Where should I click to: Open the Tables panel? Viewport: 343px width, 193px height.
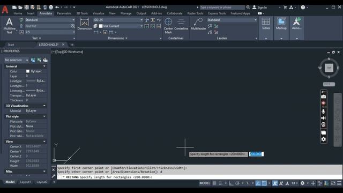point(266,28)
